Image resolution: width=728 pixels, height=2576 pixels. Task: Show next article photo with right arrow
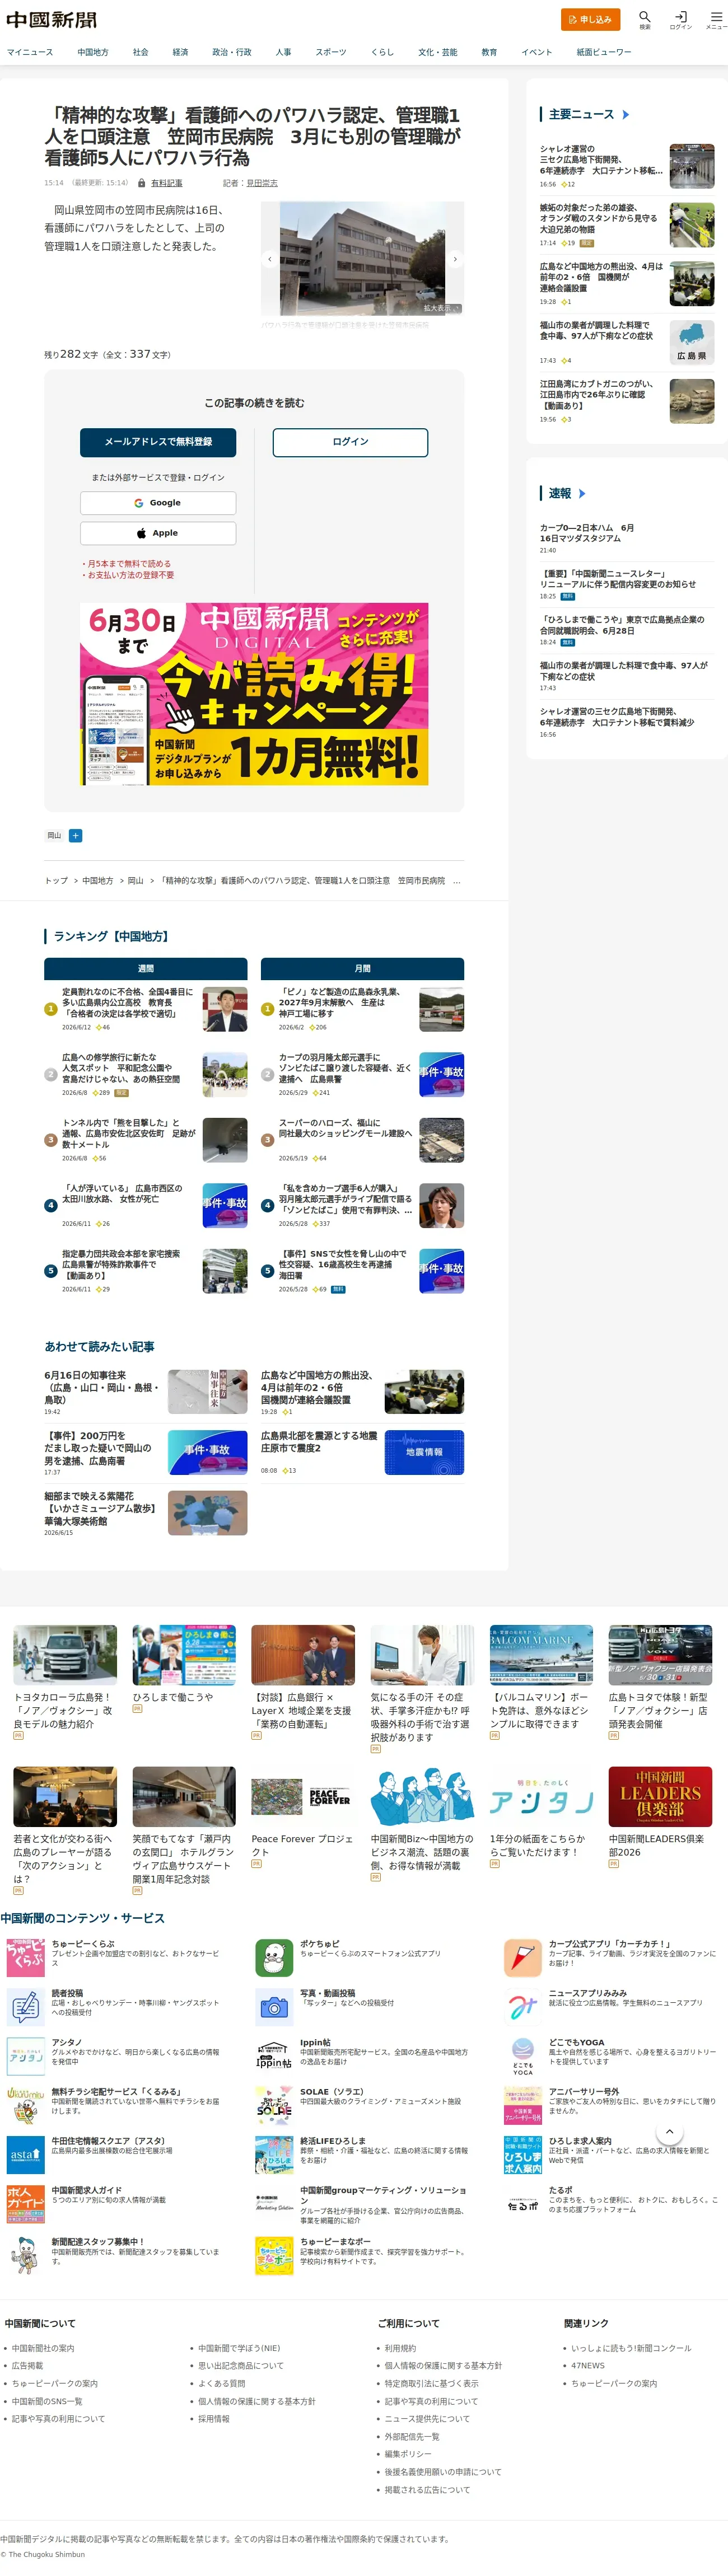click(455, 259)
